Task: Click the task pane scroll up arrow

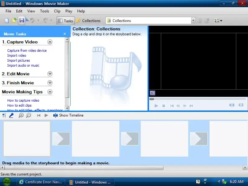Action: (67, 39)
